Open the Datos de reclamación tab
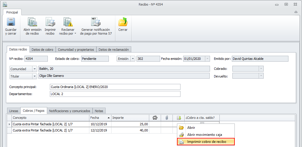Screen dimensions: 302x147 tap(114, 50)
